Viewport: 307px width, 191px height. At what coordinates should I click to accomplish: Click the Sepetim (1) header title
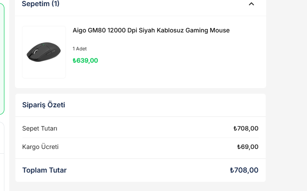tap(40, 4)
